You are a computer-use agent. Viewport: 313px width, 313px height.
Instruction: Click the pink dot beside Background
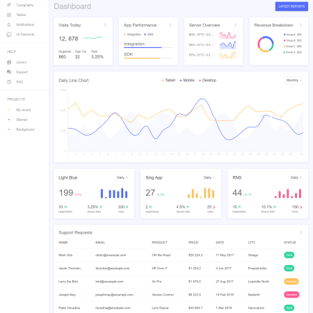tap(9, 129)
